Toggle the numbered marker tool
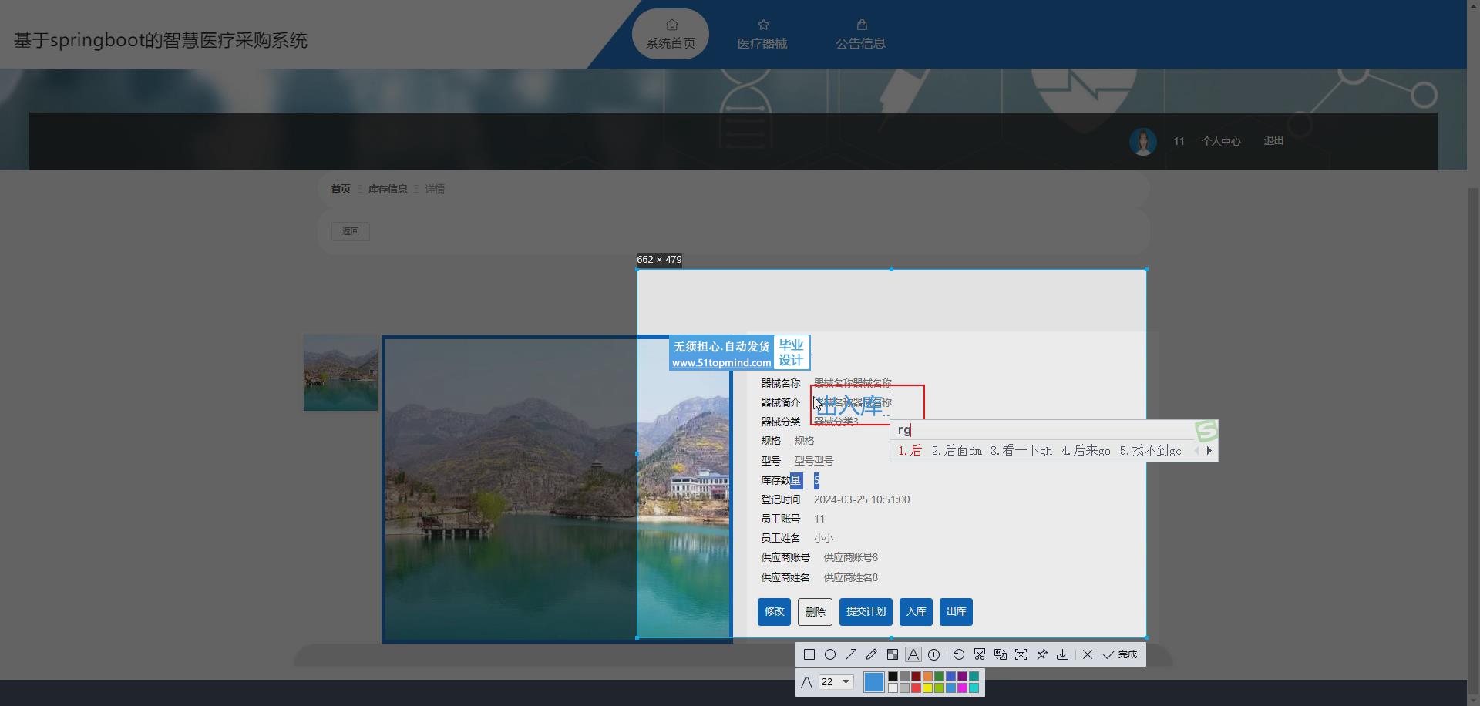Screen dimensions: 1480x706 [x=933, y=654]
